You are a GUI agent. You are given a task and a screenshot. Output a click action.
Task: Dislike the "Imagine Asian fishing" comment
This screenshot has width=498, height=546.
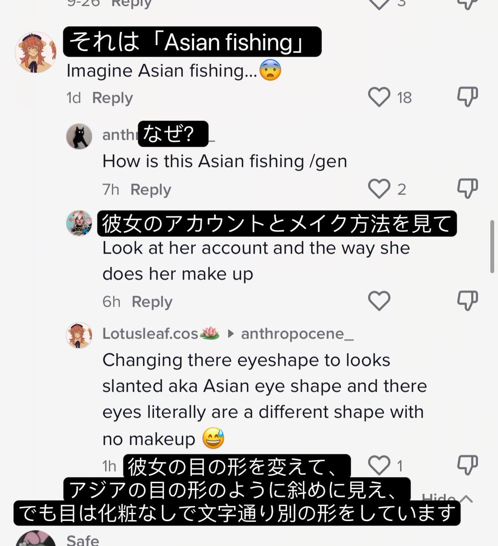tap(467, 97)
